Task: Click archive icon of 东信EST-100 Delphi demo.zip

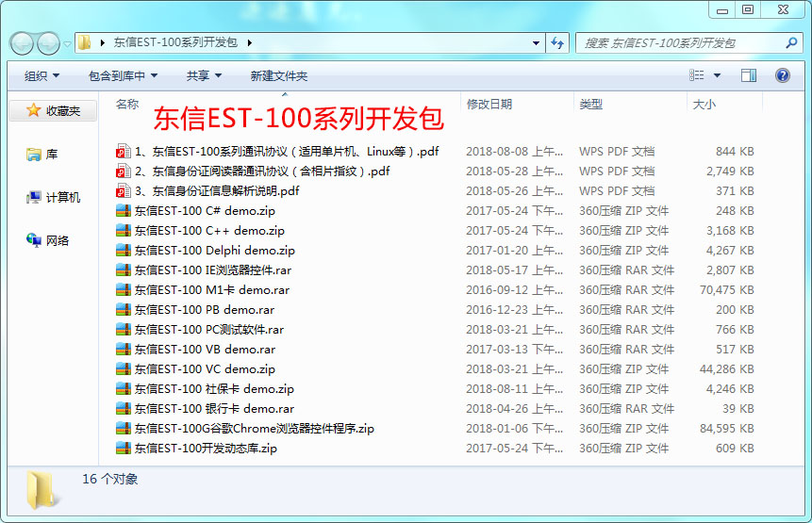Action: 124,251
